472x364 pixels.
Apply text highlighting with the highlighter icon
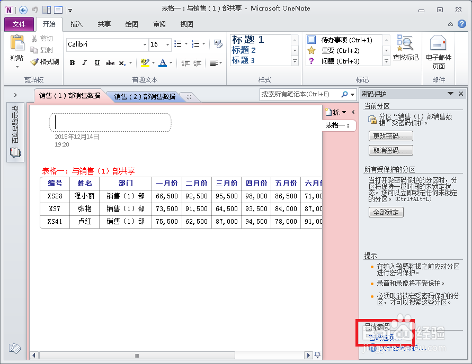pyautogui.click(x=145, y=62)
